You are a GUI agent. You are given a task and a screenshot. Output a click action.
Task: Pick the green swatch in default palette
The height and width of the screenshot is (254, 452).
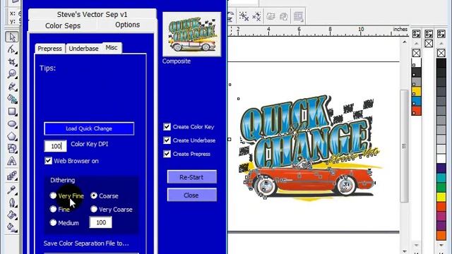click(441, 187)
